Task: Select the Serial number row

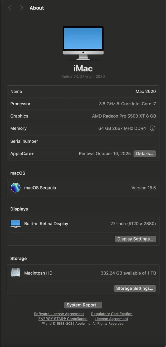Action: click(83, 141)
